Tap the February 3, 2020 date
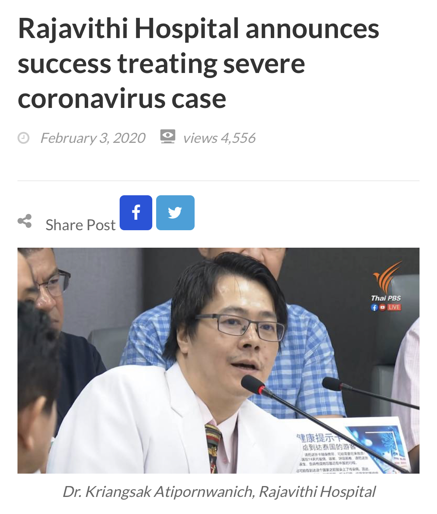437x514 pixels. (93, 138)
